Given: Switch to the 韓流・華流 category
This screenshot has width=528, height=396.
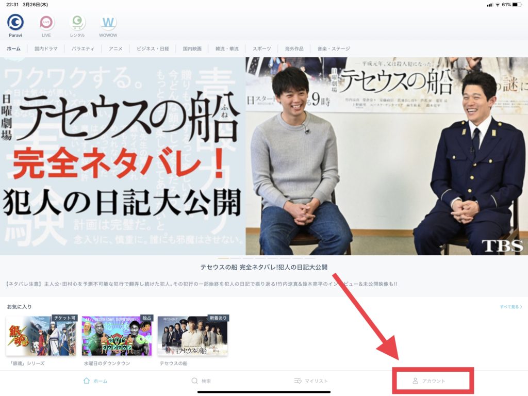Looking at the screenshot, I should pyautogui.click(x=227, y=49).
